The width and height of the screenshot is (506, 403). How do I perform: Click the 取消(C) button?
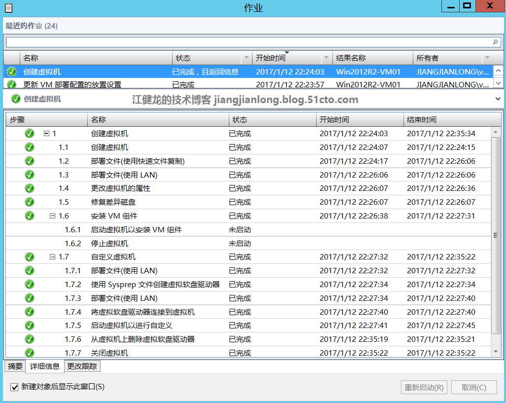pyautogui.click(x=474, y=387)
